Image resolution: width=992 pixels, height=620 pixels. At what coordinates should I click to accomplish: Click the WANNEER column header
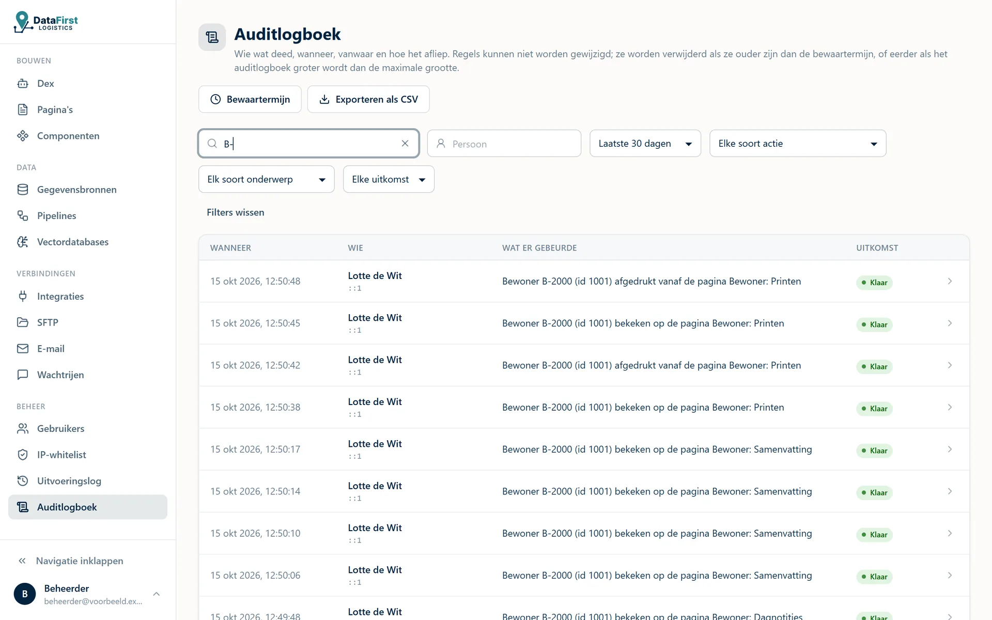[230, 248]
